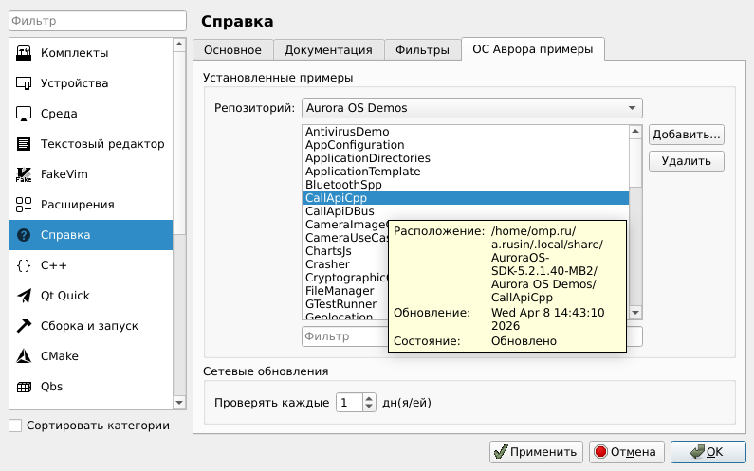754x471 pixels.
Task: Click the category list scroll-up arrow
Action: [x=179, y=45]
